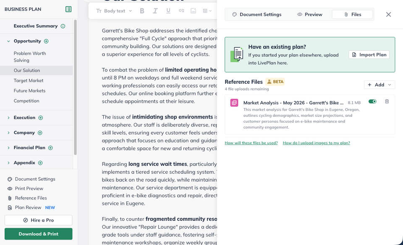
Task: Click the plus icon beside Company
Action: 40,133
